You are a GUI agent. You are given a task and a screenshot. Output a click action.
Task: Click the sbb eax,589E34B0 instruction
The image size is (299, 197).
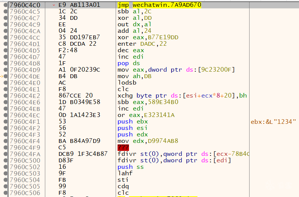(x=148, y=102)
